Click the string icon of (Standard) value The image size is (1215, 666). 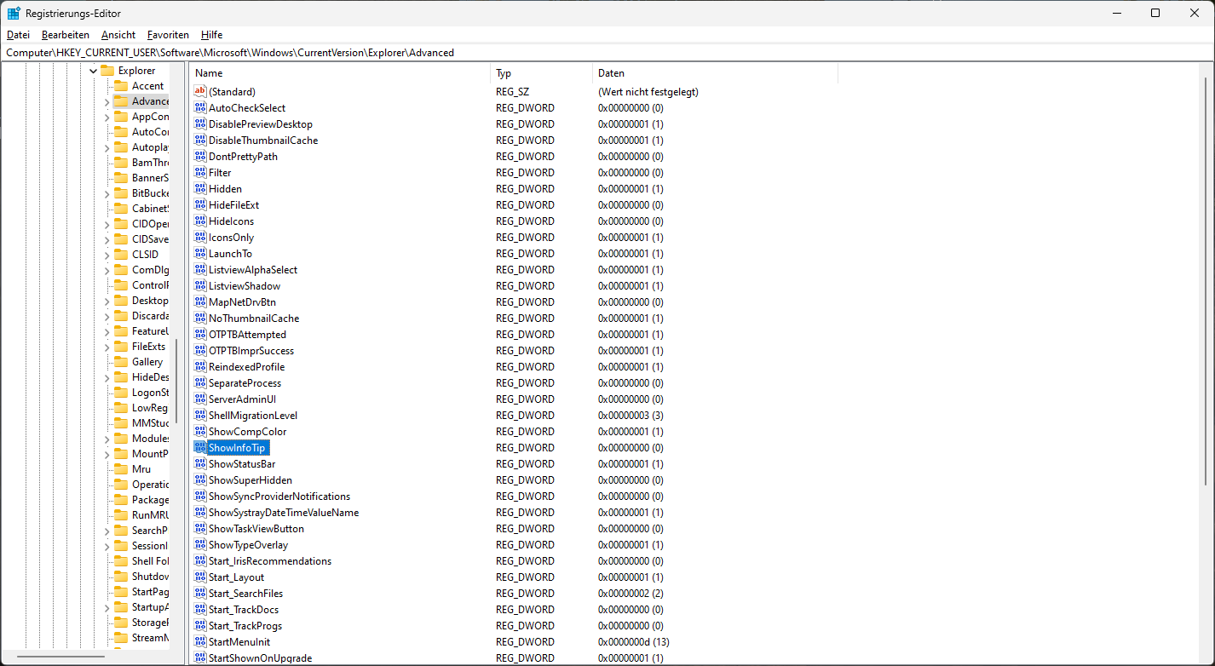click(x=200, y=91)
